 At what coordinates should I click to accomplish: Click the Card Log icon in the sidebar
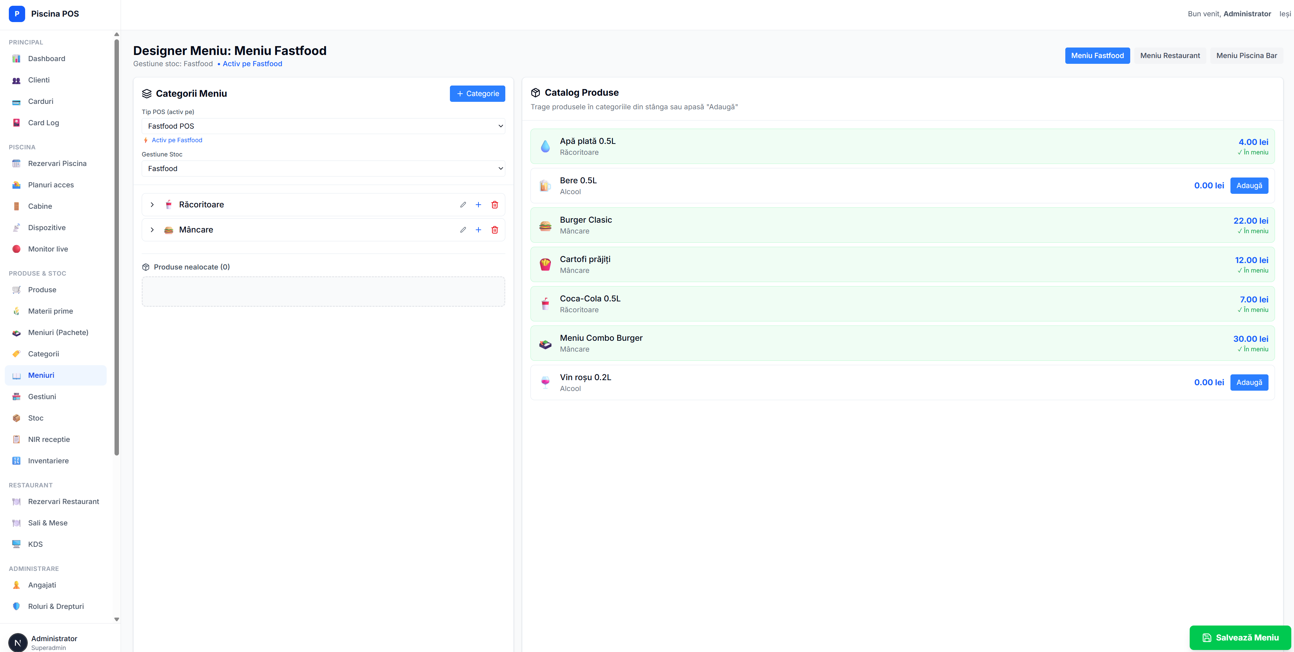[17, 123]
